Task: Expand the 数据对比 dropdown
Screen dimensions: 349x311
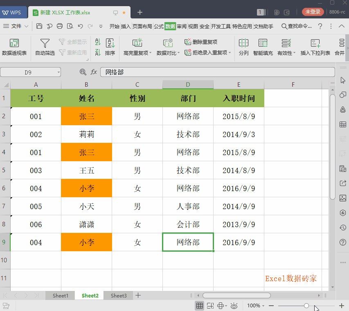Action: click(x=178, y=53)
